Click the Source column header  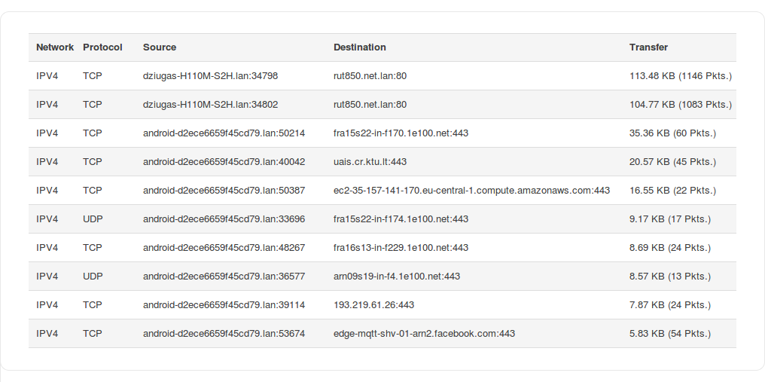click(160, 47)
